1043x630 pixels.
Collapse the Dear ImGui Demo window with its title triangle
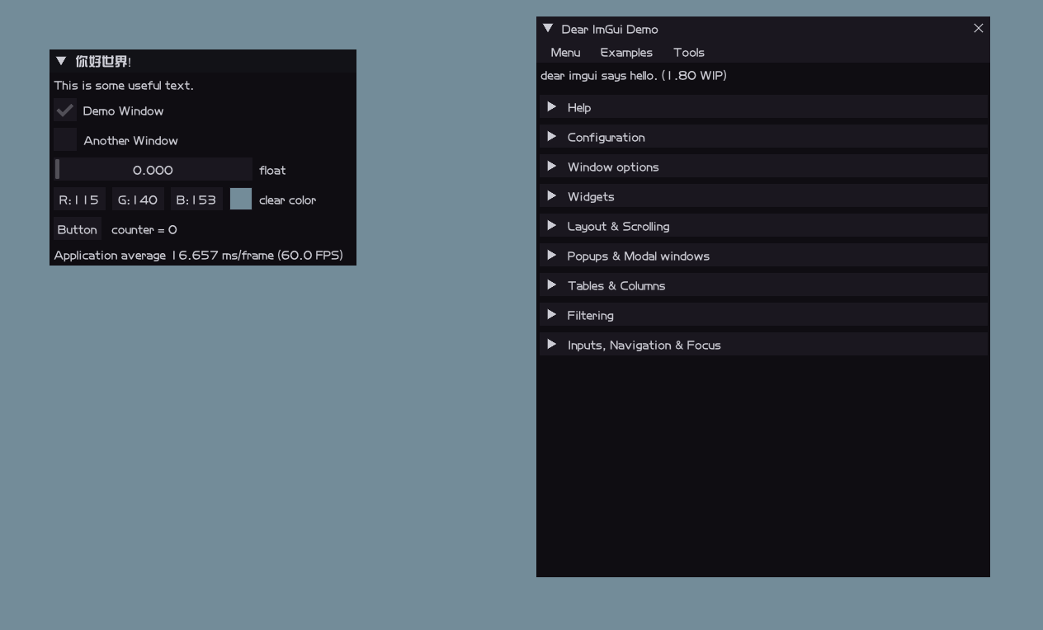click(x=548, y=28)
